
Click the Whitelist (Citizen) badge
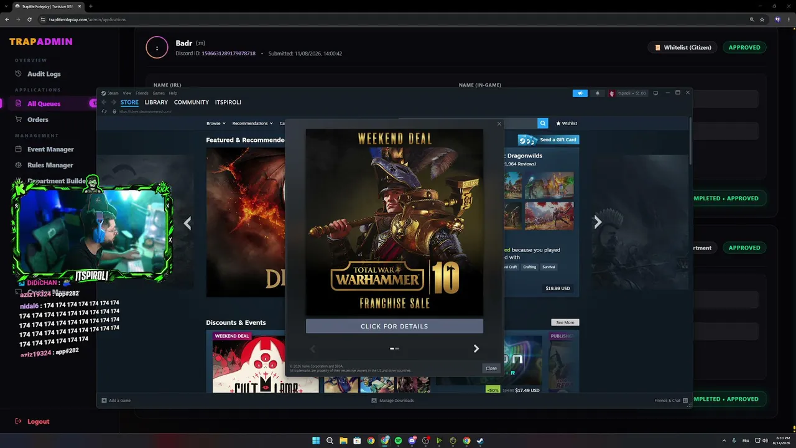pyautogui.click(x=683, y=47)
